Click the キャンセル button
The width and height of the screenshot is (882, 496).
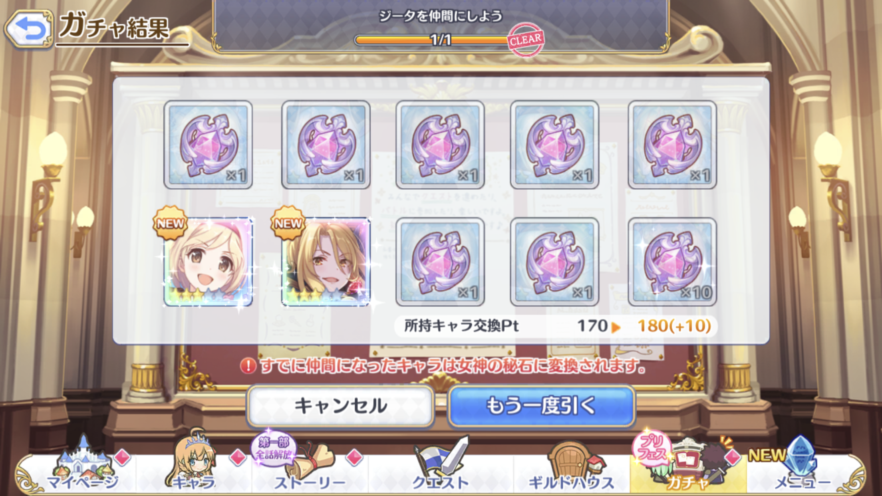click(x=340, y=406)
